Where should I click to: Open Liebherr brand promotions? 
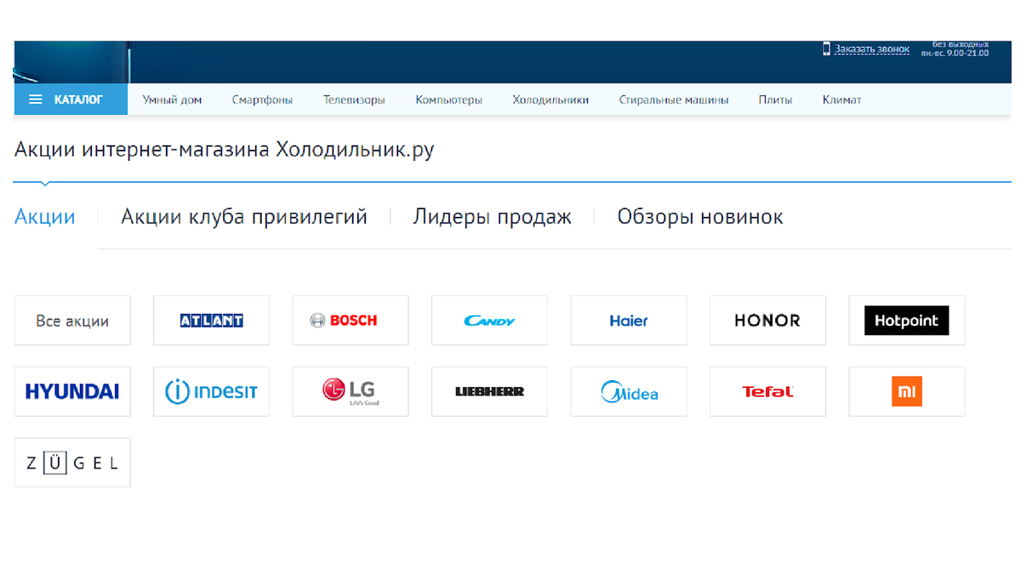[x=489, y=391]
